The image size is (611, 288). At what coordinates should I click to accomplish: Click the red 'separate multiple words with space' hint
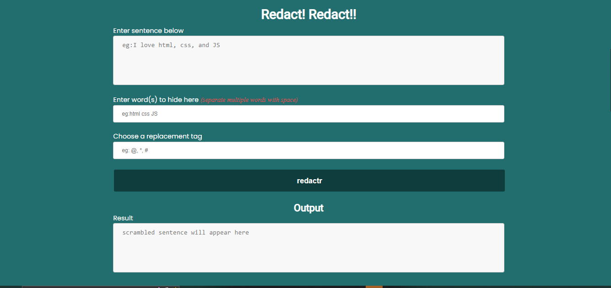[249, 100]
